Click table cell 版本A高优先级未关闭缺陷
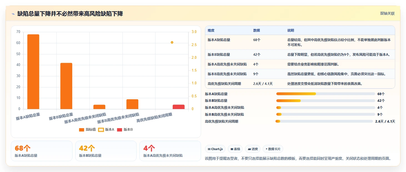The image size is (406, 172). click(x=227, y=64)
